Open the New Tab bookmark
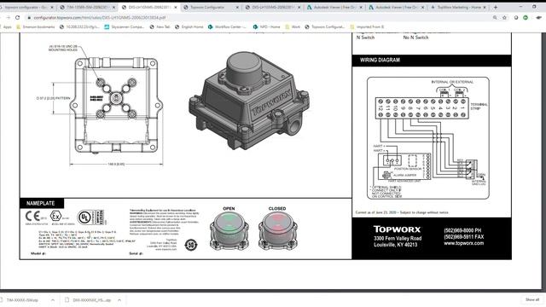This screenshot has width=546, height=307. pyautogui.click(x=160, y=26)
